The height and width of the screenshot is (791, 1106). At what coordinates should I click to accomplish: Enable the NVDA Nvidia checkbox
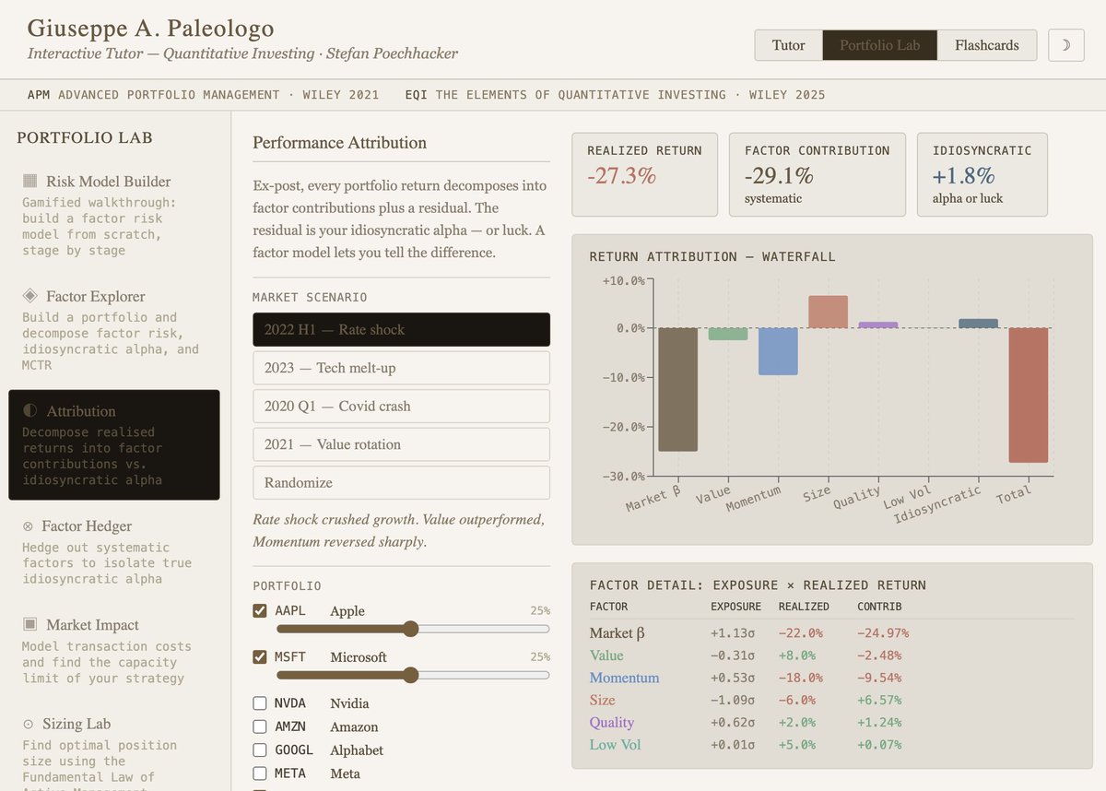[x=259, y=702]
